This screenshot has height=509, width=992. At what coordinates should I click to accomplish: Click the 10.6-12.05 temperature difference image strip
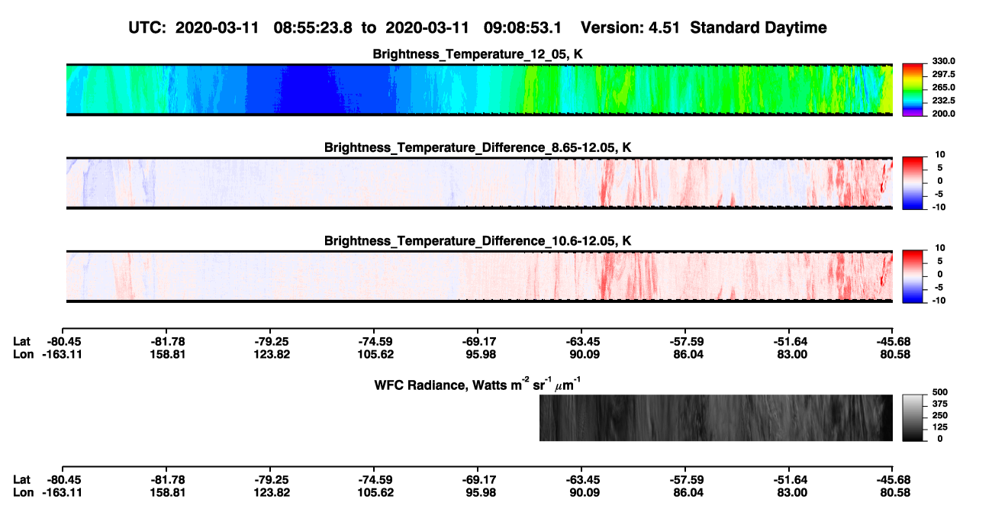[479, 276]
